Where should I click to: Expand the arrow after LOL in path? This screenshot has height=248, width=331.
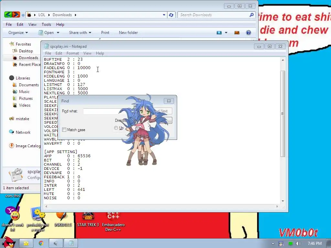(x=49, y=15)
